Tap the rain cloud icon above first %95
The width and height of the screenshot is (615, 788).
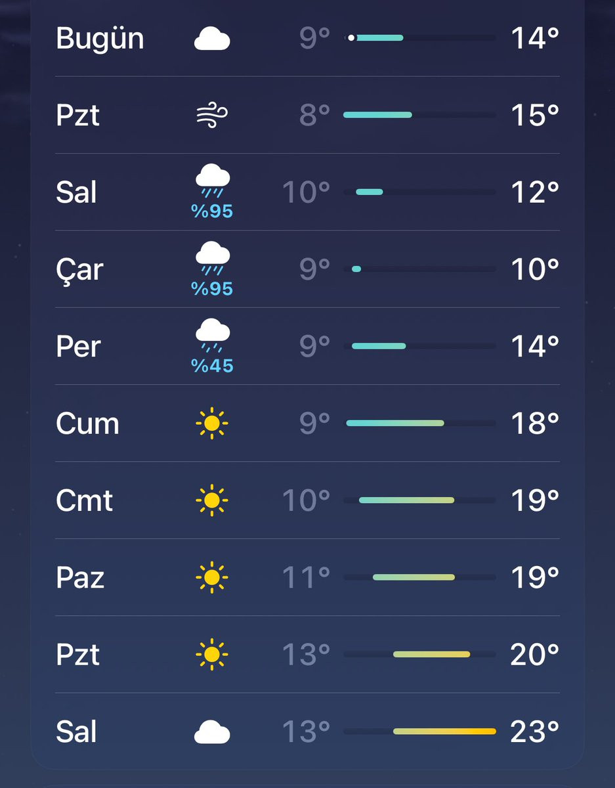(x=212, y=182)
